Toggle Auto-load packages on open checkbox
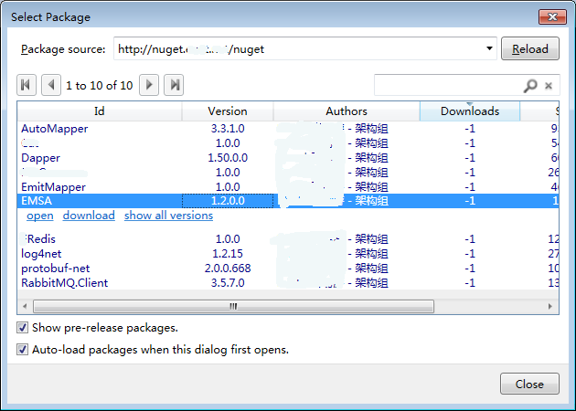The image size is (576, 411). (x=23, y=350)
